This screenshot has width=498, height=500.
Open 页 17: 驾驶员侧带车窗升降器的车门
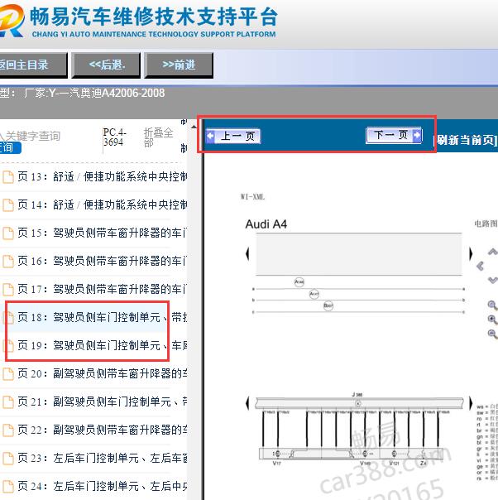click(102, 289)
